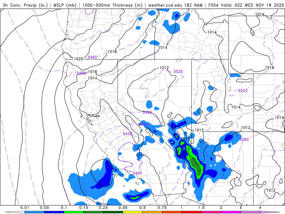The height and width of the screenshot is (214, 285).
Task: Click the magenta 2–3 legend swatch
Action: pos(231,212)
